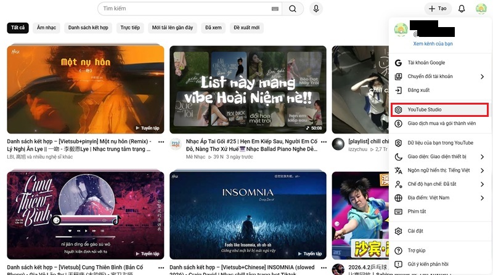Open Giao dịch mua và gói thành viên
This screenshot has height=275, width=493.
(440, 124)
